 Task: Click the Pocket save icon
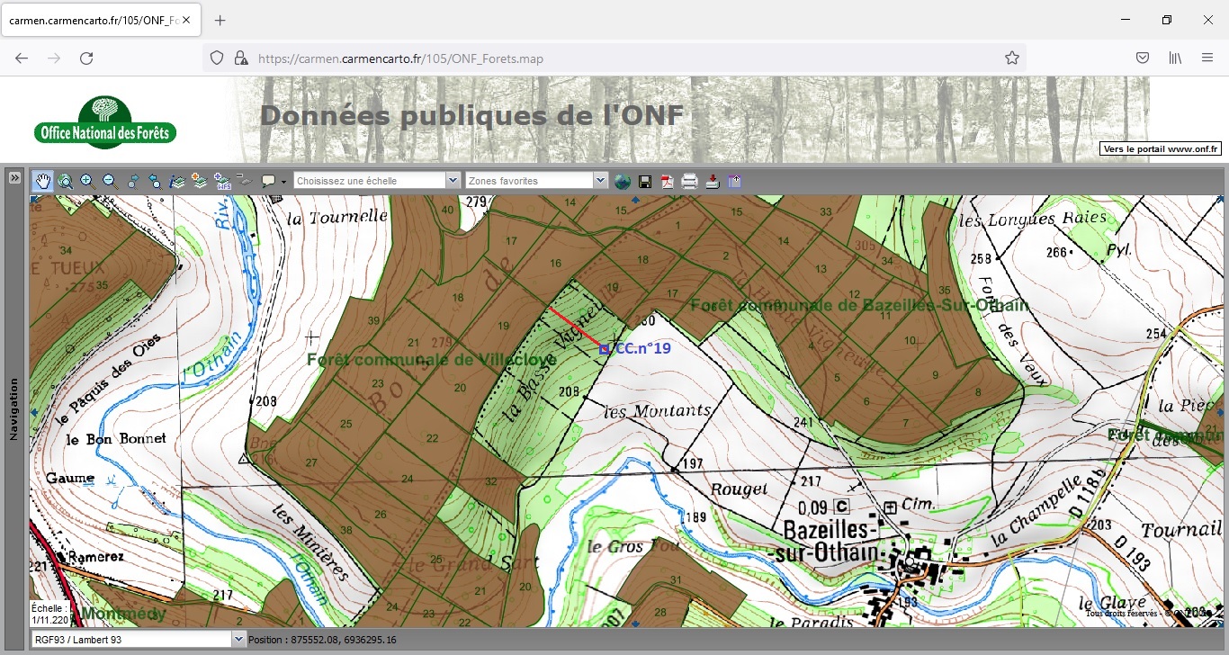(1142, 58)
